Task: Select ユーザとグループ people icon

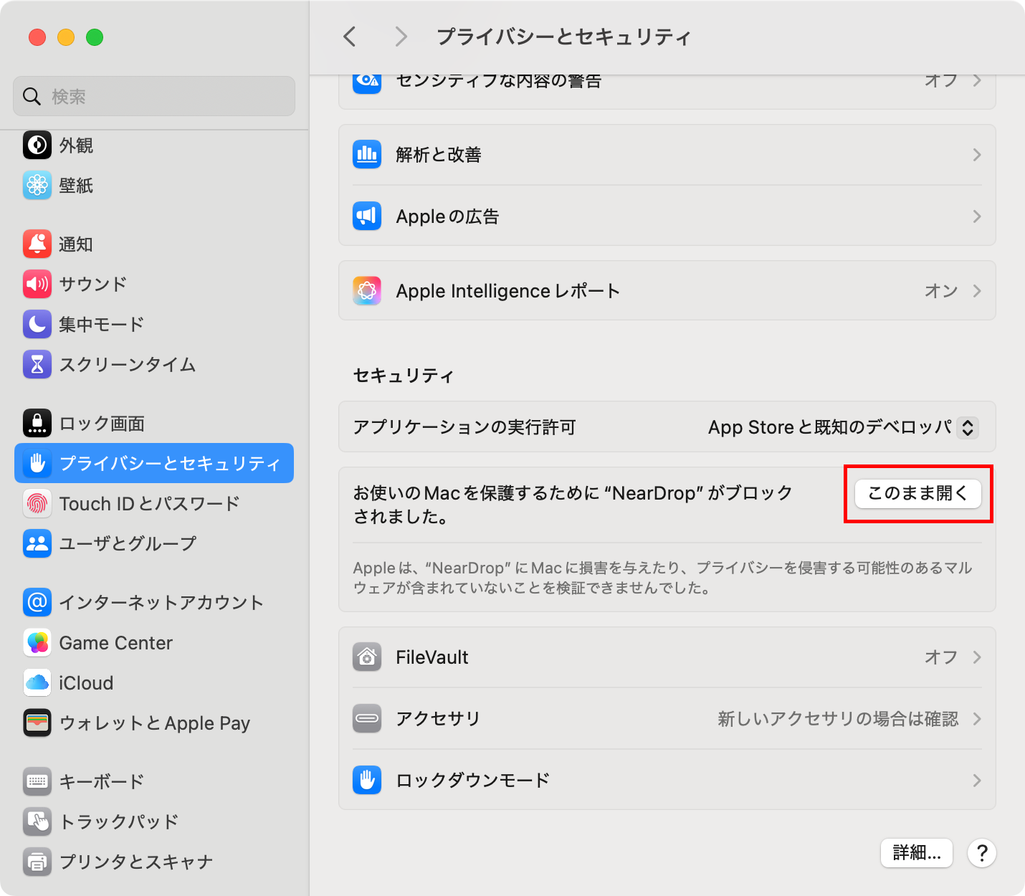Action: point(37,543)
